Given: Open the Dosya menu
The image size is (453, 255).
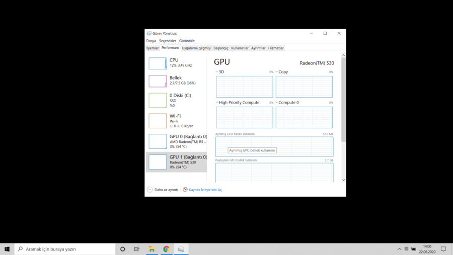Looking at the screenshot, I should (x=151, y=41).
